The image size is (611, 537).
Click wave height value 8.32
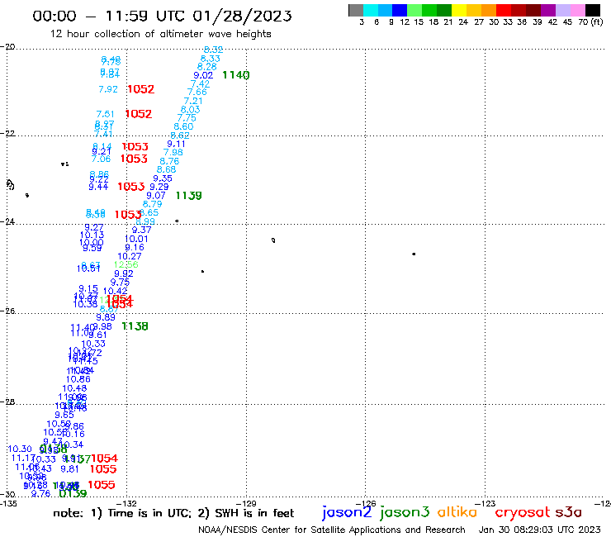[213, 50]
